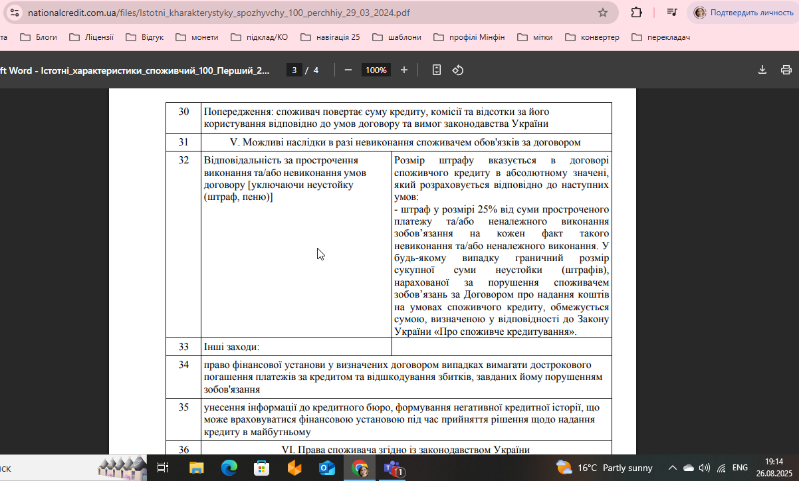The width and height of the screenshot is (799, 481).
Task: Open the weather widget showing 16°C Partly sunny
Action: [605, 468]
